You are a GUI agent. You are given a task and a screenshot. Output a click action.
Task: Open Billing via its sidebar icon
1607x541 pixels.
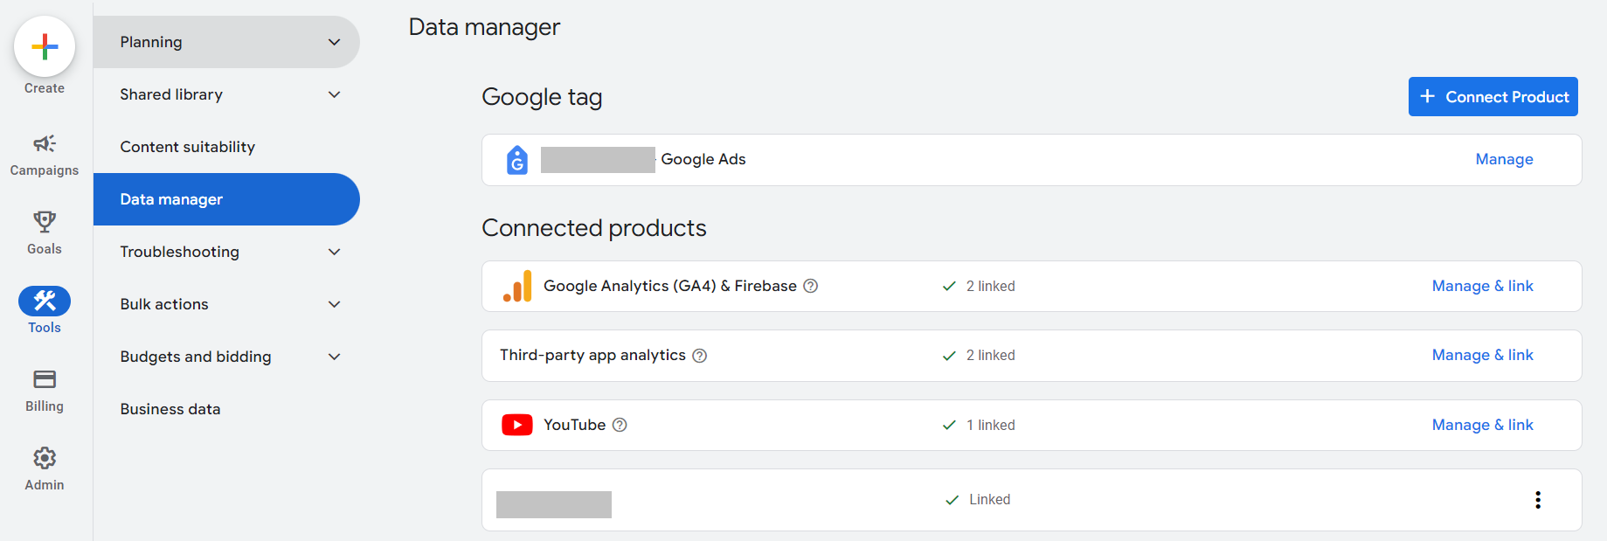click(45, 379)
